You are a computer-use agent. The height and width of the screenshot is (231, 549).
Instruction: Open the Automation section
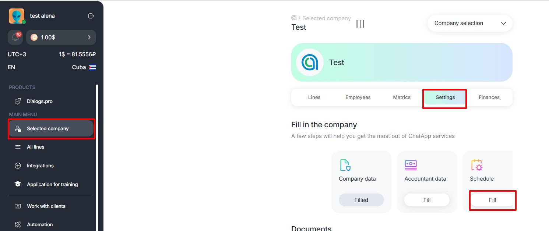(x=40, y=224)
